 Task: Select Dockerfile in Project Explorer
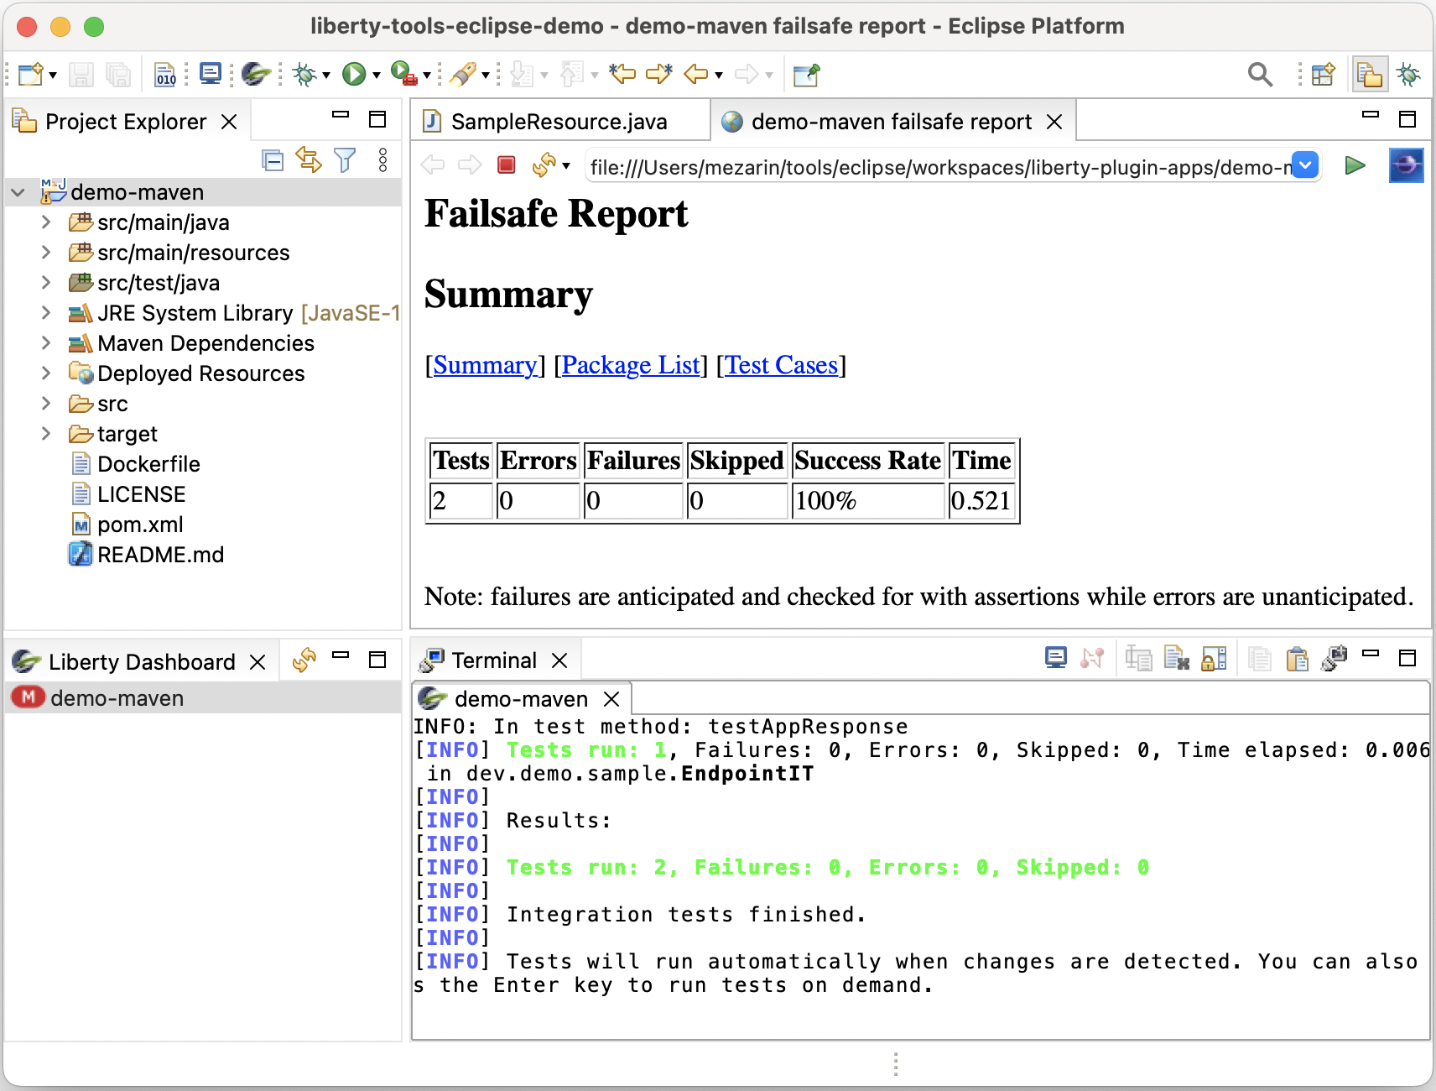click(148, 464)
